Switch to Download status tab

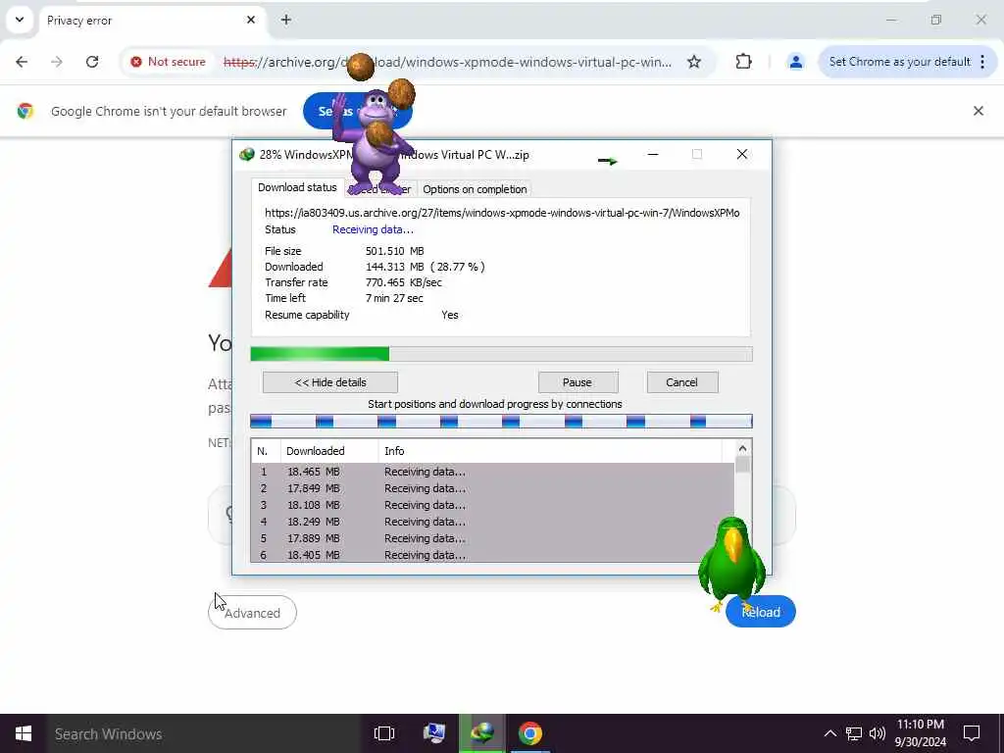(297, 187)
